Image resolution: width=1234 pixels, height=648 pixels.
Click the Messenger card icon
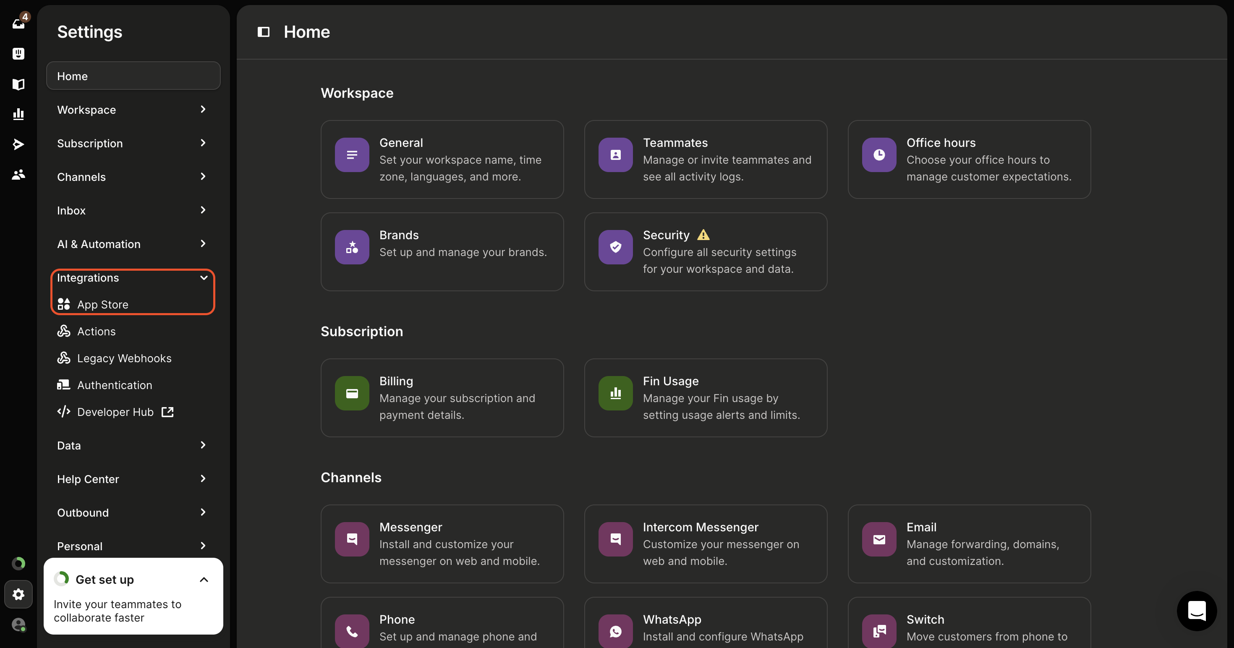pos(352,539)
